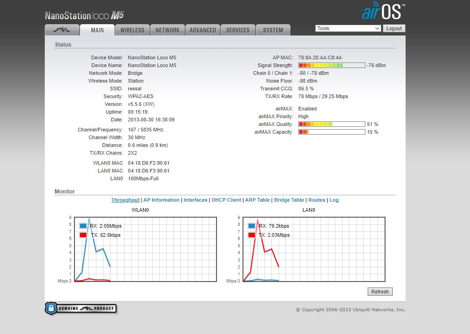
Task: Open the System tab
Action: pyautogui.click(x=273, y=30)
